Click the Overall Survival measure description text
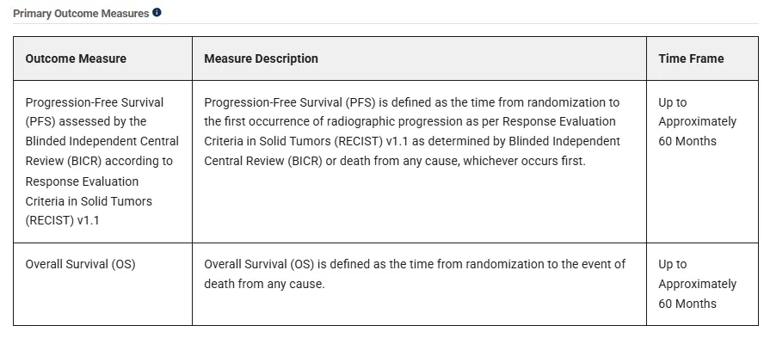 point(415,273)
